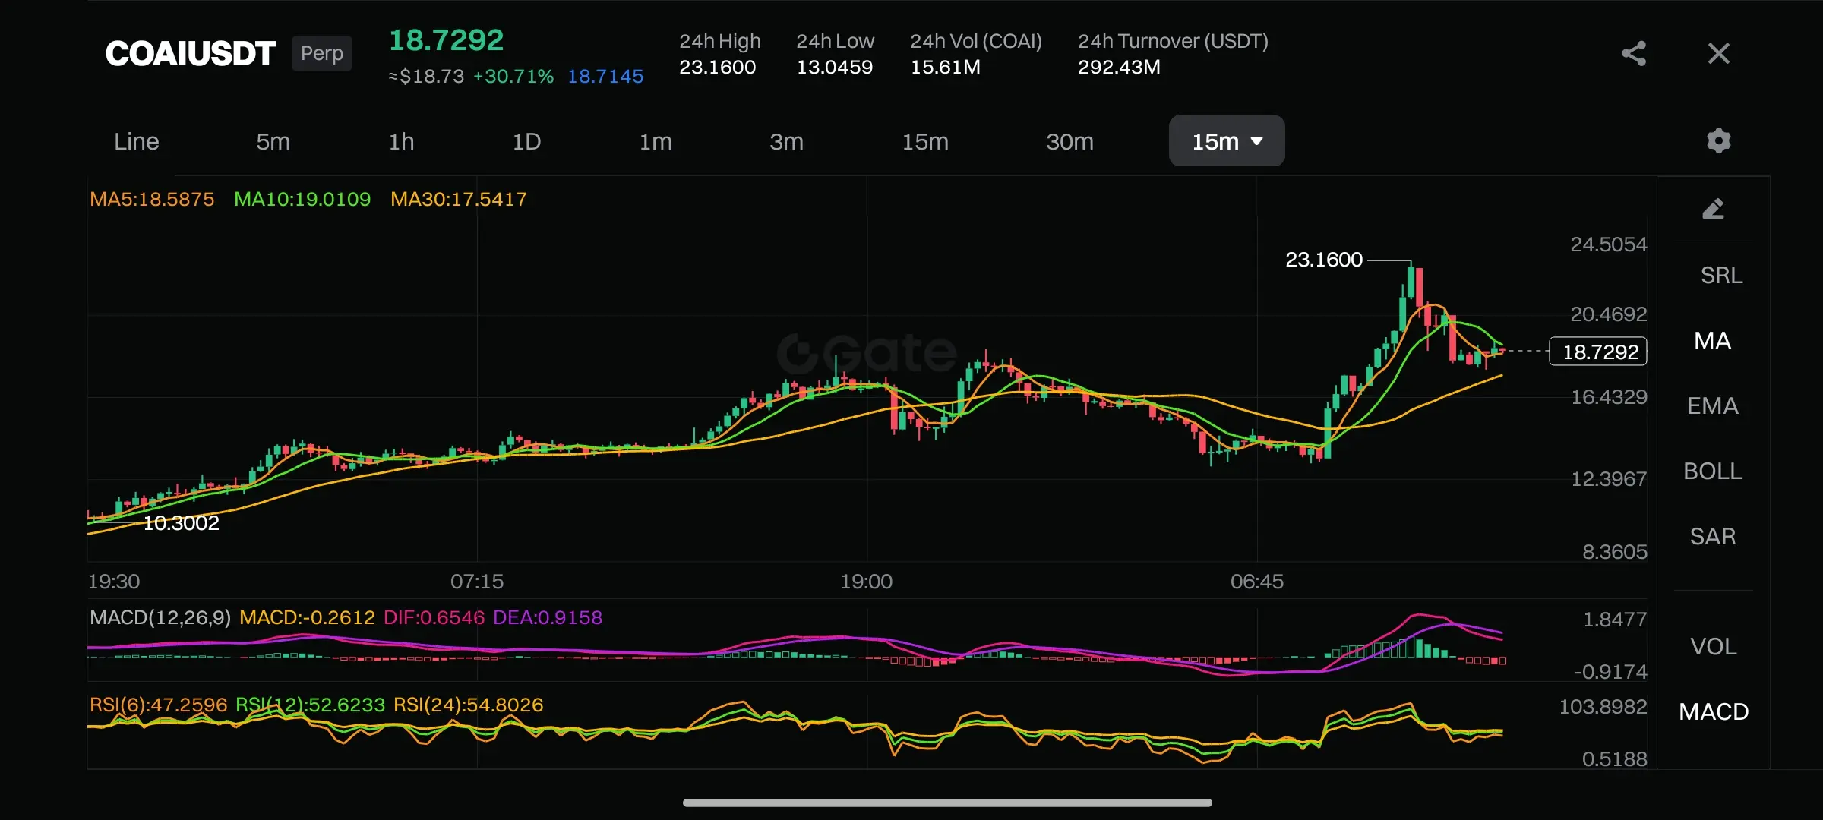Screen dimensions: 1823x820
Task: Toggle the SRL indicator
Action: (x=1721, y=275)
